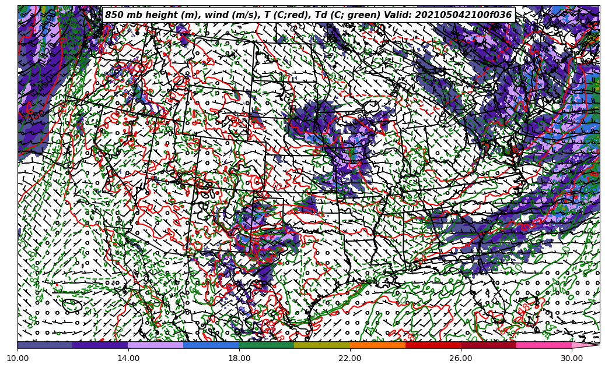
Task: Select the dark purple 12–14 colorbar segment
Action: [100, 345]
